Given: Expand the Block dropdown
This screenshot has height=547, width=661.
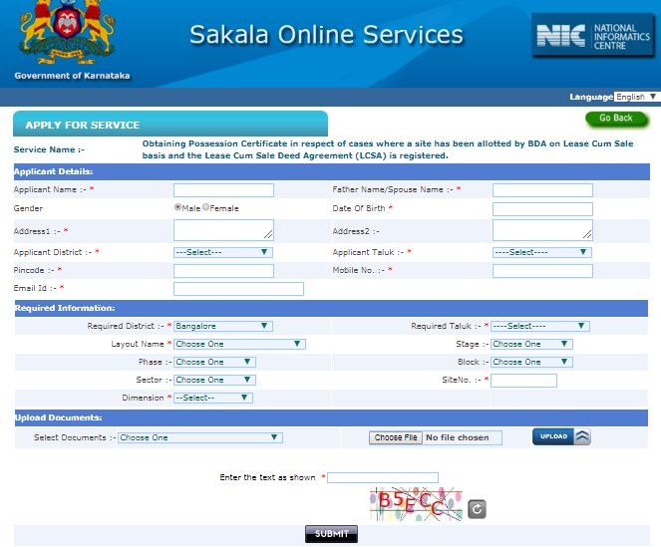Looking at the screenshot, I should tap(531, 362).
